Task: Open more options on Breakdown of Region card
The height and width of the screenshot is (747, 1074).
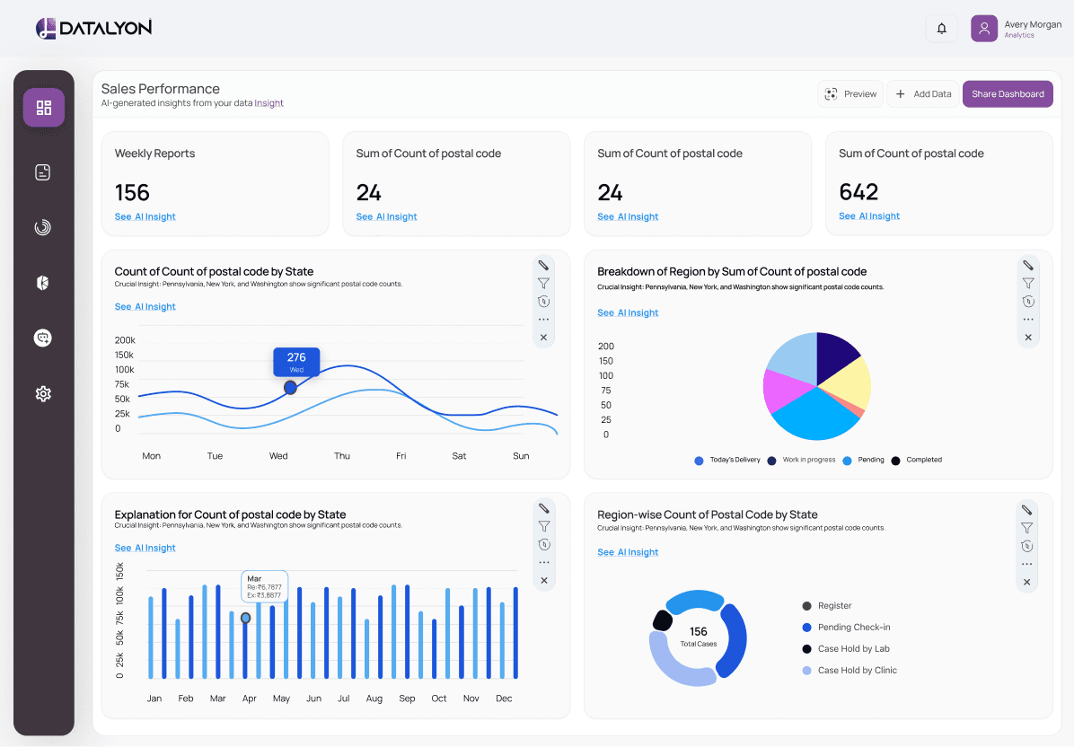Action: (x=1028, y=319)
